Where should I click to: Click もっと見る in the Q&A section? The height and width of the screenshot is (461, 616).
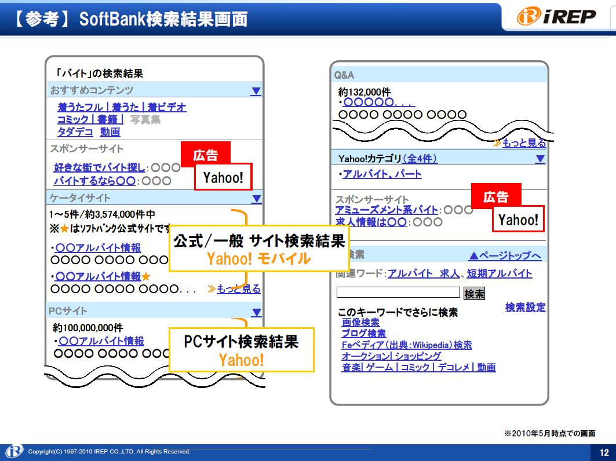pyautogui.click(x=524, y=143)
